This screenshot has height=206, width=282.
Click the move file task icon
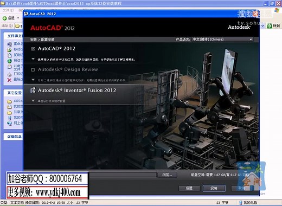(9, 49)
